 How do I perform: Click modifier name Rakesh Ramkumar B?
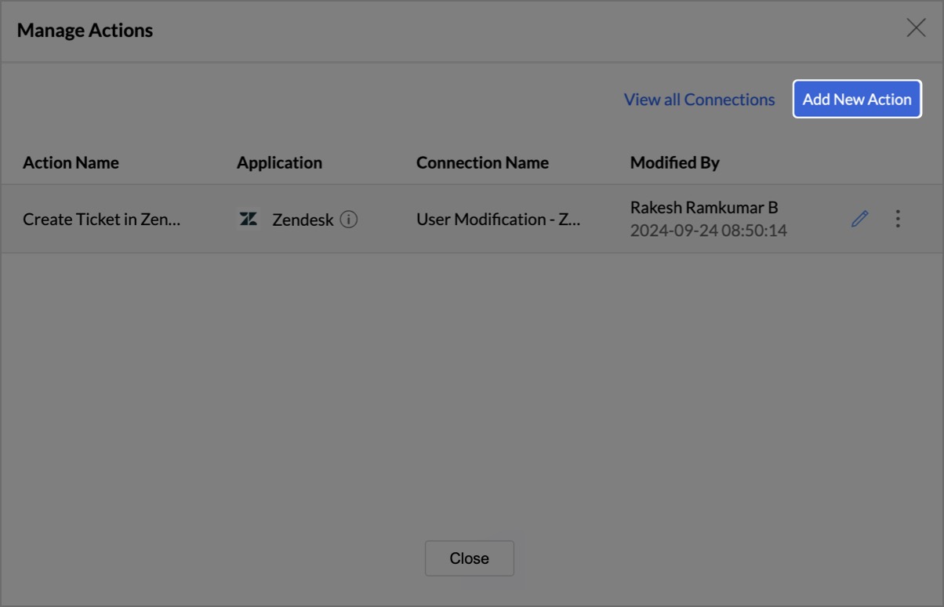[704, 208]
